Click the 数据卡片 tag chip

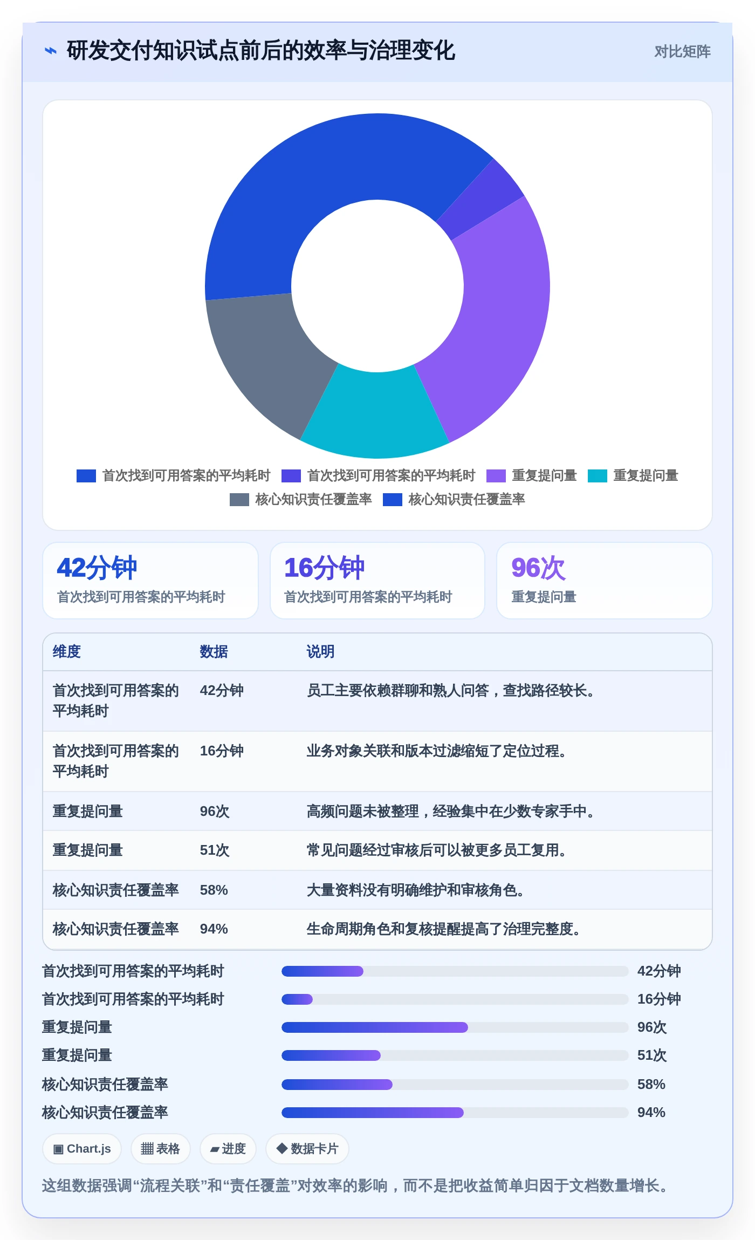click(307, 1149)
